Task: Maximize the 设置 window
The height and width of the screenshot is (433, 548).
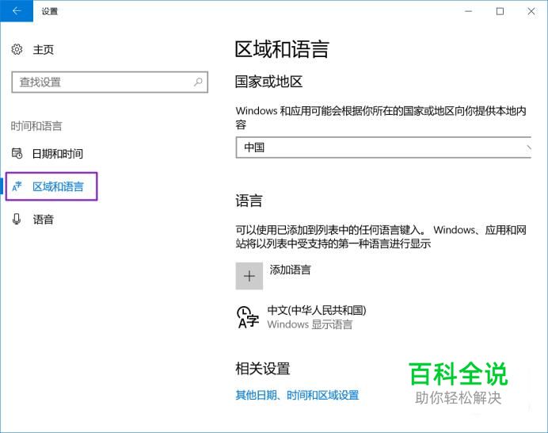Action: pos(500,11)
